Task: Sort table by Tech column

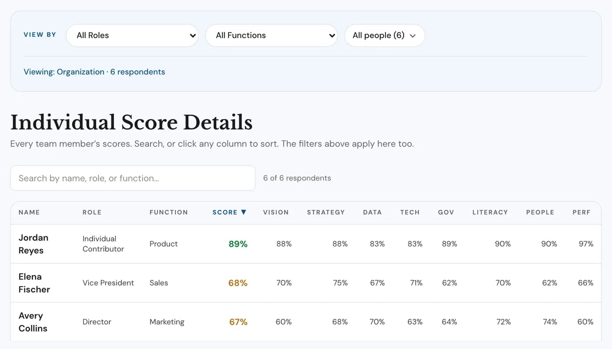Action: click(410, 212)
